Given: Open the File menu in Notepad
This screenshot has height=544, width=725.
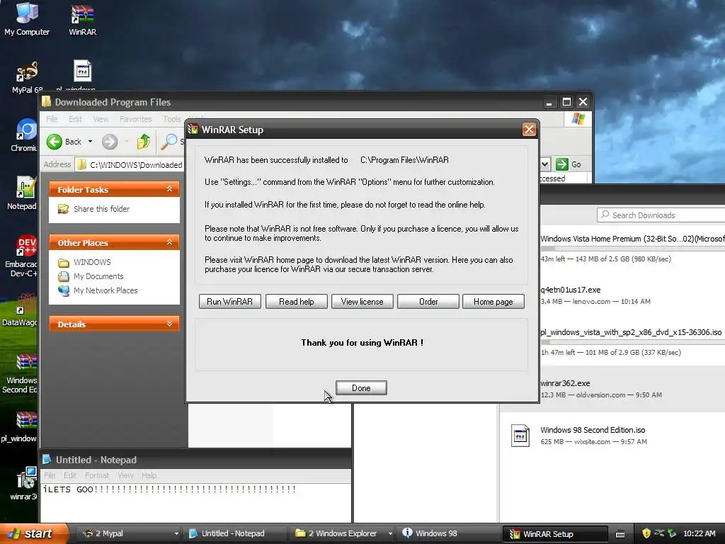Looking at the screenshot, I should (50, 475).
